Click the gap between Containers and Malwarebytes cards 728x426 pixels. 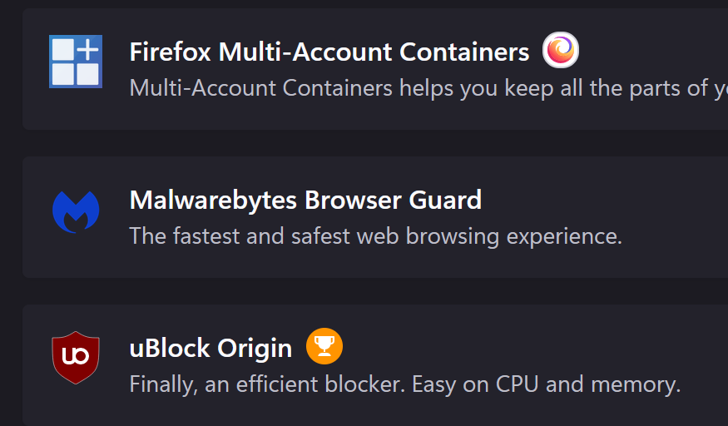click(x=374, y=142)
